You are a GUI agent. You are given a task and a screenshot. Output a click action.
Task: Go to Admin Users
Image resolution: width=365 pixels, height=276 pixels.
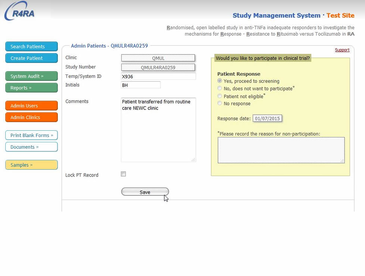point(31,106)
